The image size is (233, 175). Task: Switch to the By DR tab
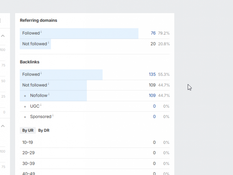tap(44, 131)
